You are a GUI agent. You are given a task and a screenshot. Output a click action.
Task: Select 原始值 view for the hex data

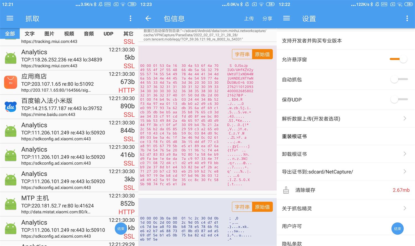(x=262, y=54)
